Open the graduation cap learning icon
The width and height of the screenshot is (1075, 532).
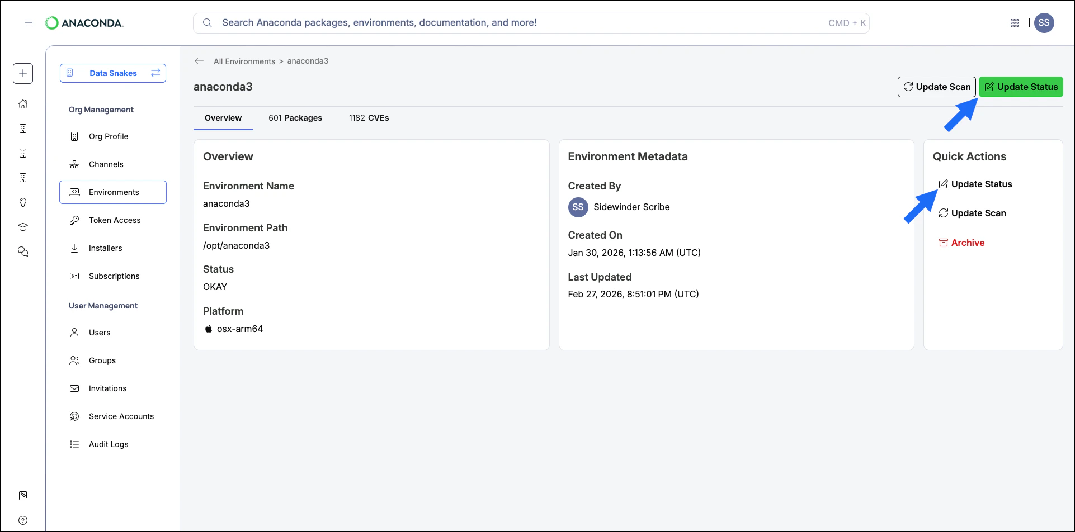coord(23,227)
